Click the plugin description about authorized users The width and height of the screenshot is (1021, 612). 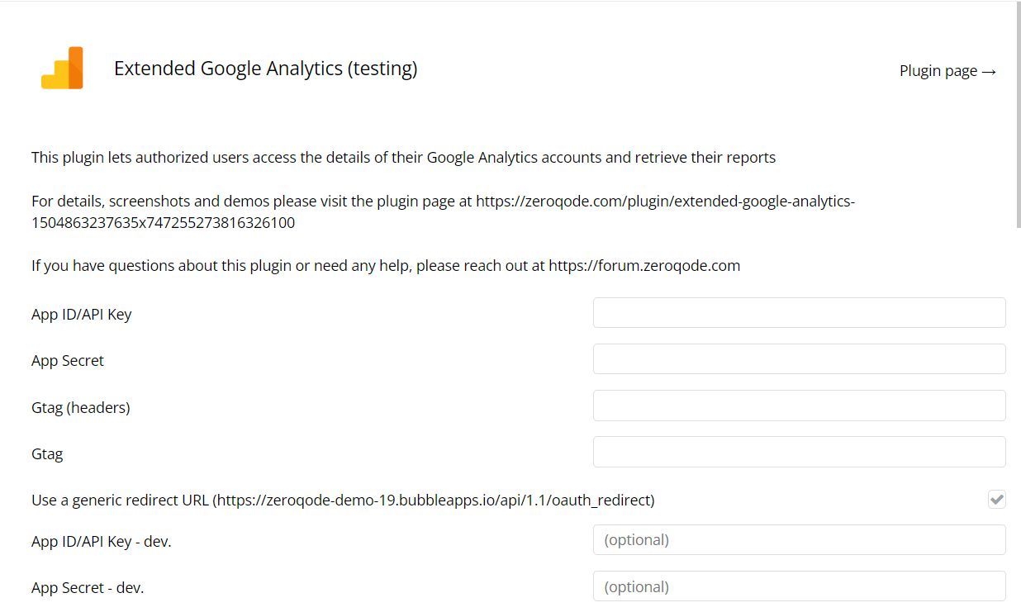pos(403,157)
